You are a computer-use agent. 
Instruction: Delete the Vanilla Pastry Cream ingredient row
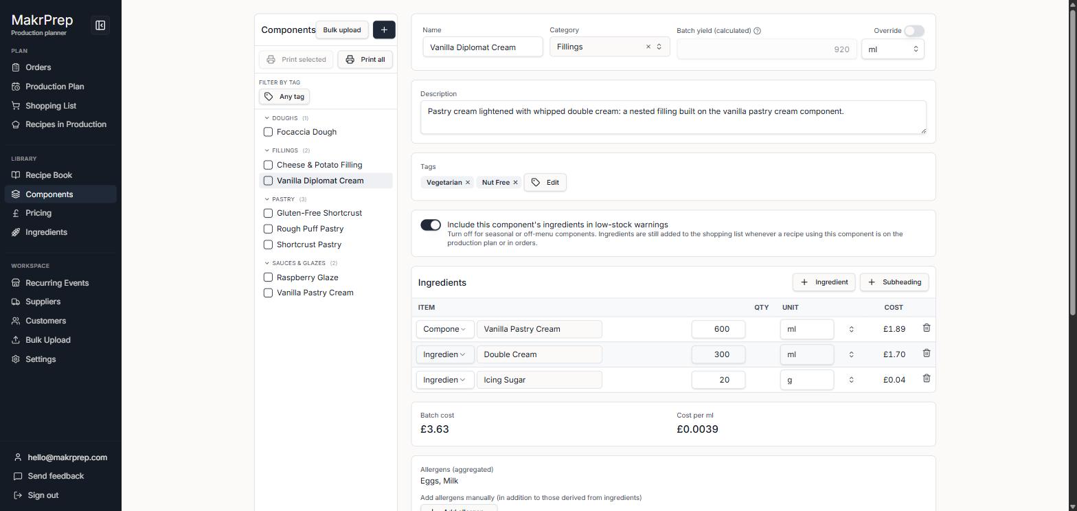click(x=926, y=328)
